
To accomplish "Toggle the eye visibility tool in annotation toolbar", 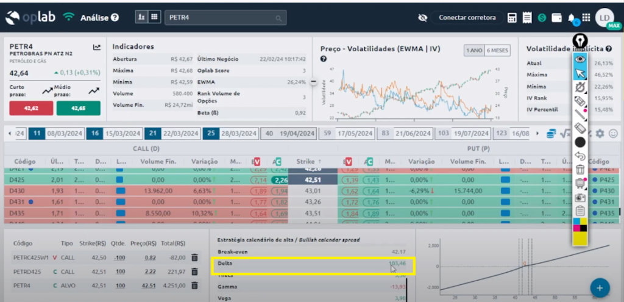I will click(x=580, y=59).
